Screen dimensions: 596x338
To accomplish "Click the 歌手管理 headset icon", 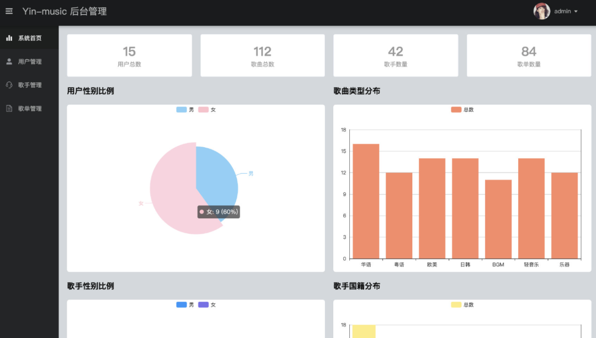I will point(9,85).
